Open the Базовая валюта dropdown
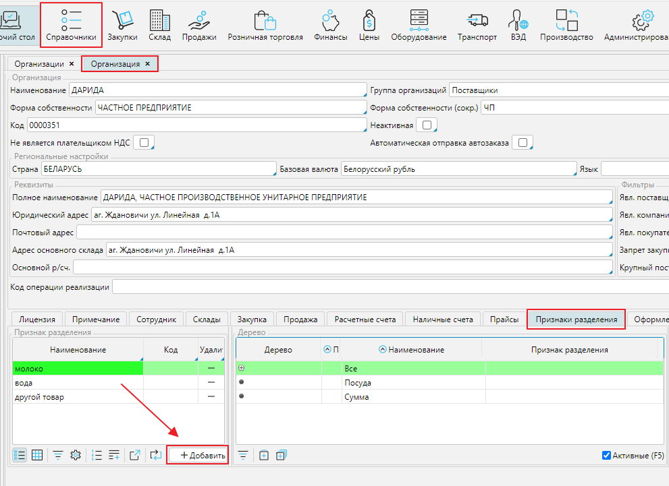The width and height of the screenshot is (669, 486). [457, 169]
